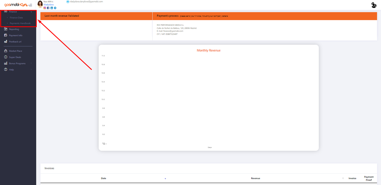Expand the Bonus Programs submenu

coord(31,64)
